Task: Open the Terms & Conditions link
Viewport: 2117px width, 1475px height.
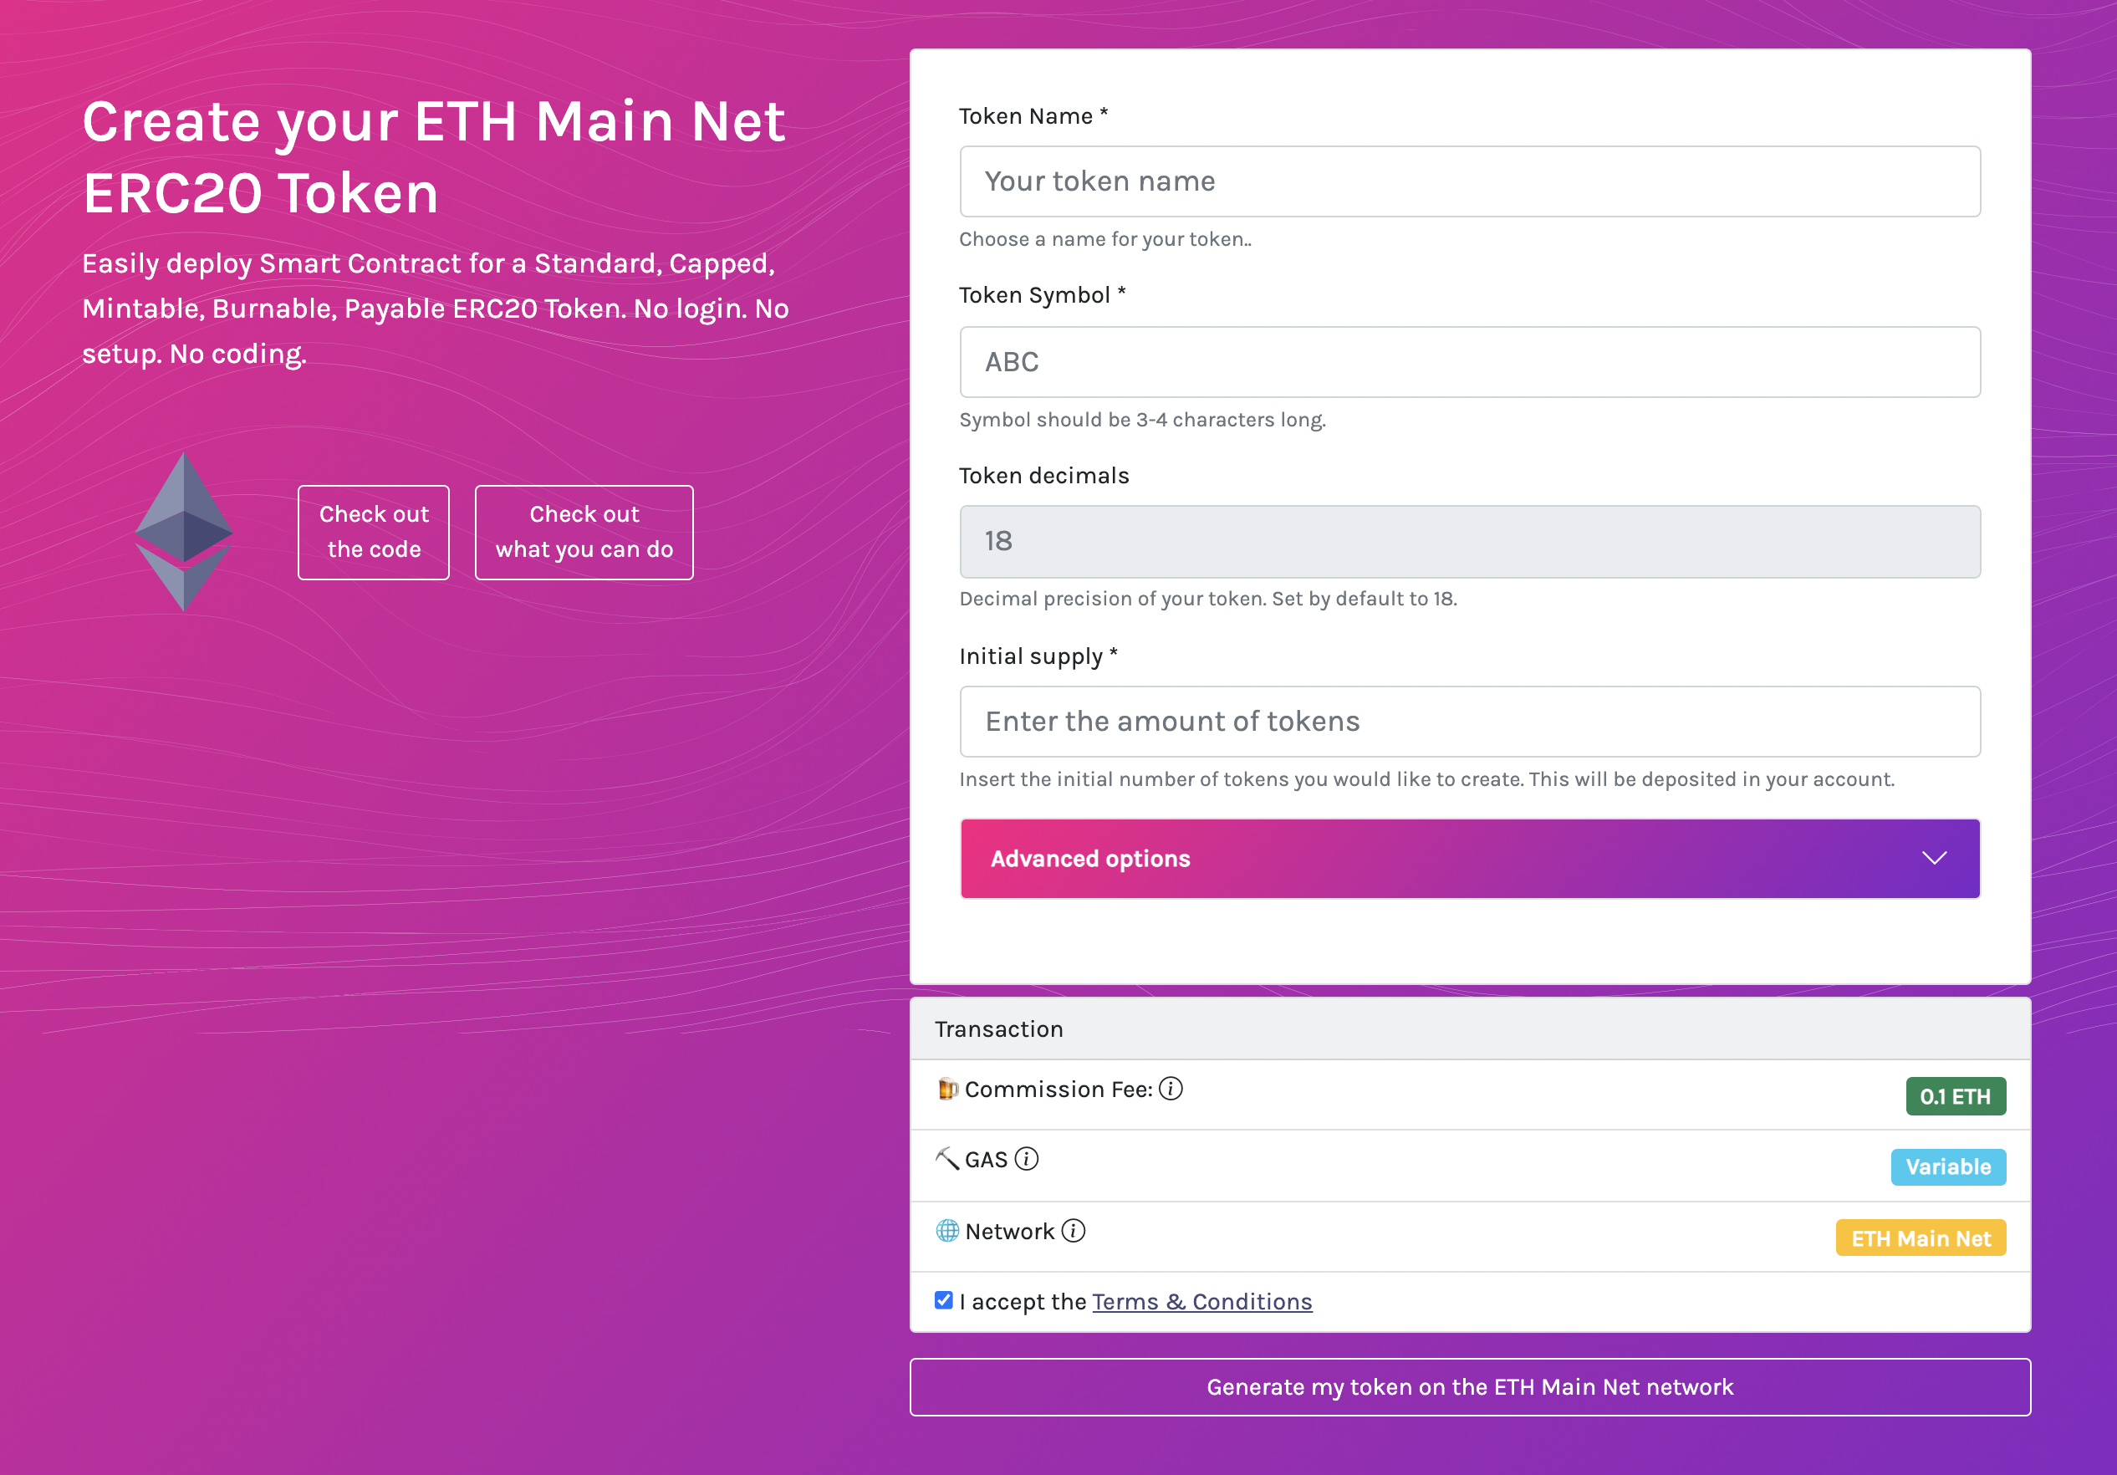Action: pyautogui.click(x=1201, y=1302)
